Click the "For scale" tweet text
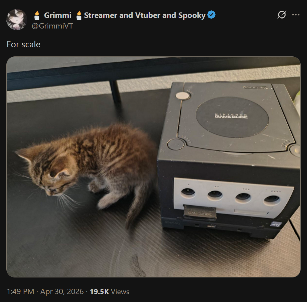The image size is (307, 302). coord(24,44)
